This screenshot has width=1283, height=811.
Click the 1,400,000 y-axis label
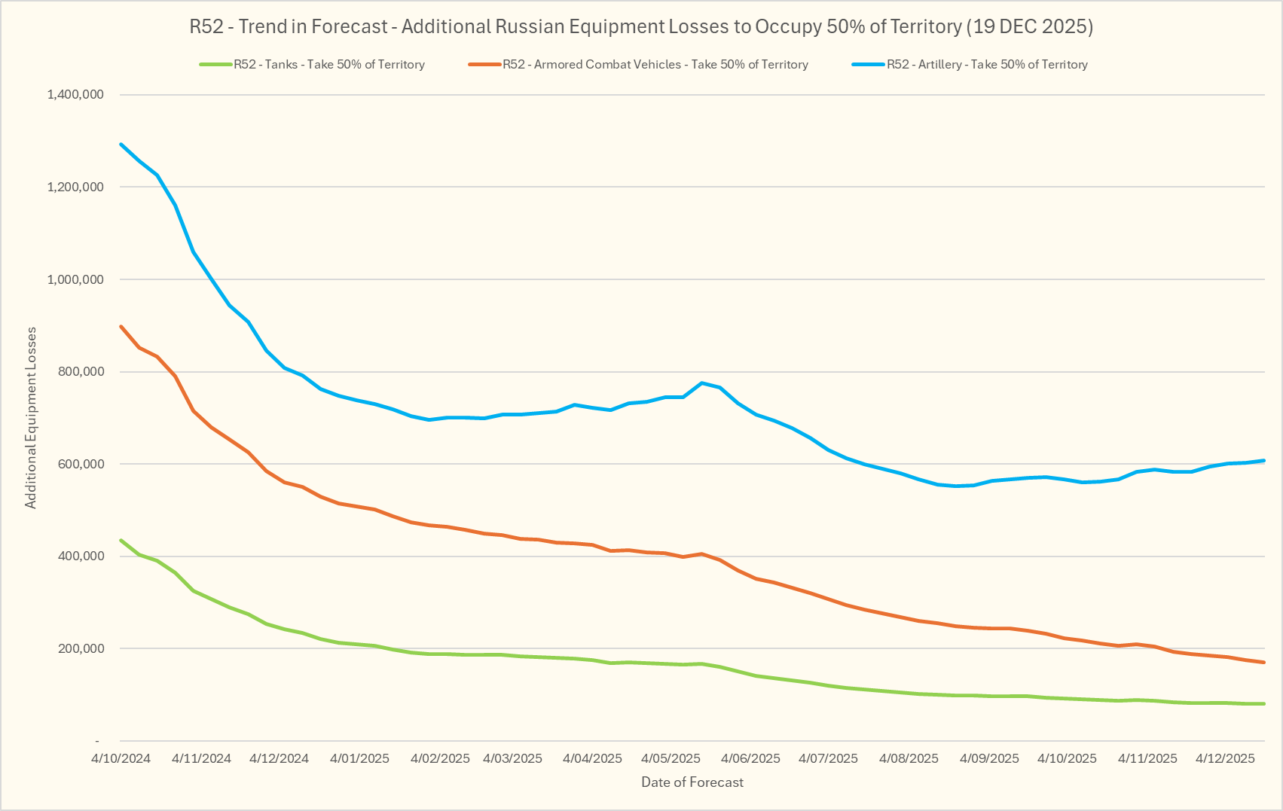pos(75,95)
